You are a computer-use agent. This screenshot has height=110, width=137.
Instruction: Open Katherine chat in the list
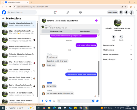pos(19,40)
